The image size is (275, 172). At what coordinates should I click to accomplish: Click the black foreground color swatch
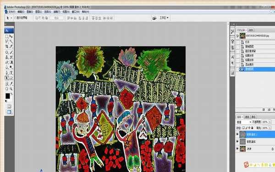[x=7, y=96]
